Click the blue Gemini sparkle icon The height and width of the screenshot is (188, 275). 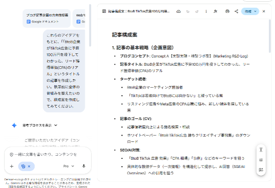tap(14, 125)
